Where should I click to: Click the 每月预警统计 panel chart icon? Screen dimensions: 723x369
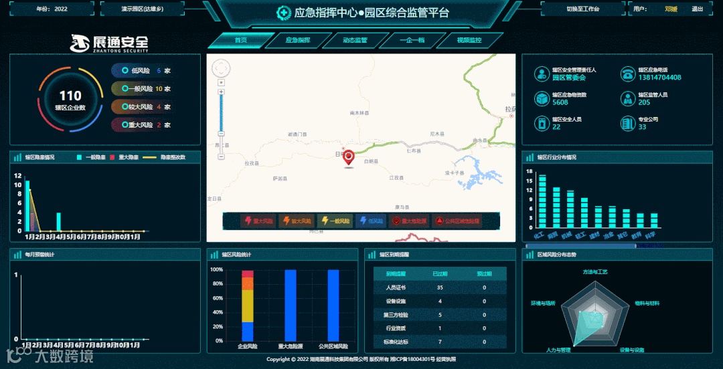coord(17,255)
